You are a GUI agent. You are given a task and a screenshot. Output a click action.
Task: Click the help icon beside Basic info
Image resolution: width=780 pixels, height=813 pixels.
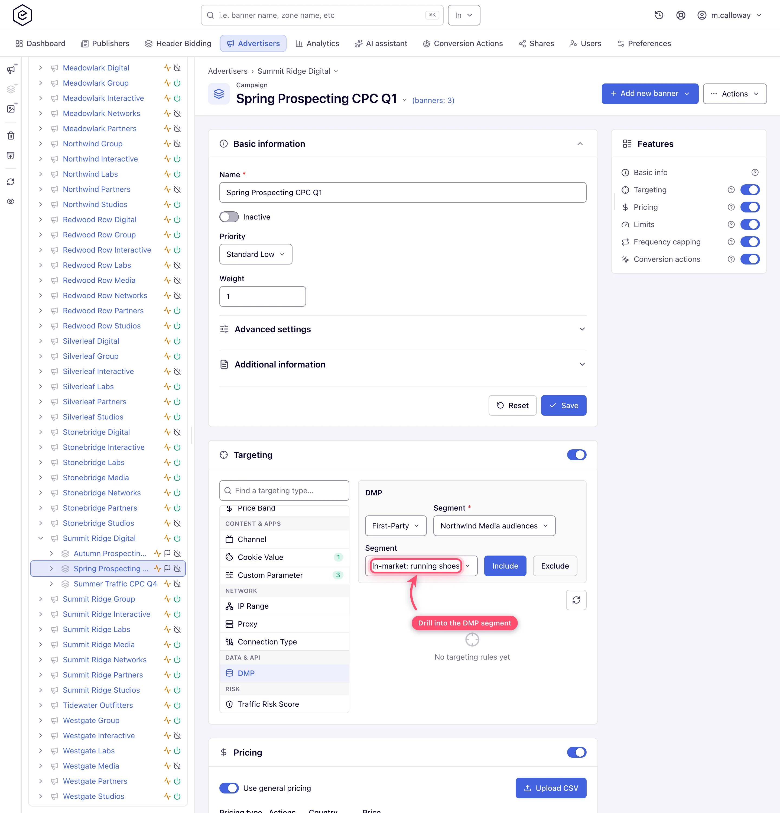[x=755, y=173]
